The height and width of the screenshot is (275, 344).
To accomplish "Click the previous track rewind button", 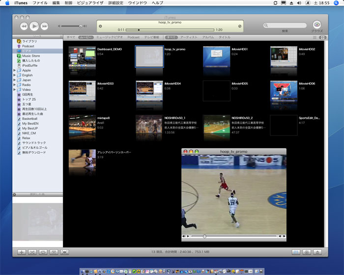I will click(24, 27).
